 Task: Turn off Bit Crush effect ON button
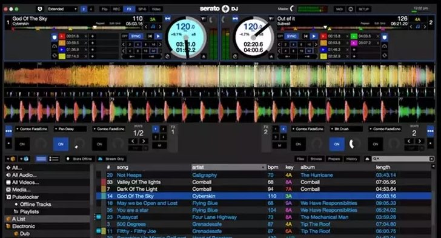[337, 144]
